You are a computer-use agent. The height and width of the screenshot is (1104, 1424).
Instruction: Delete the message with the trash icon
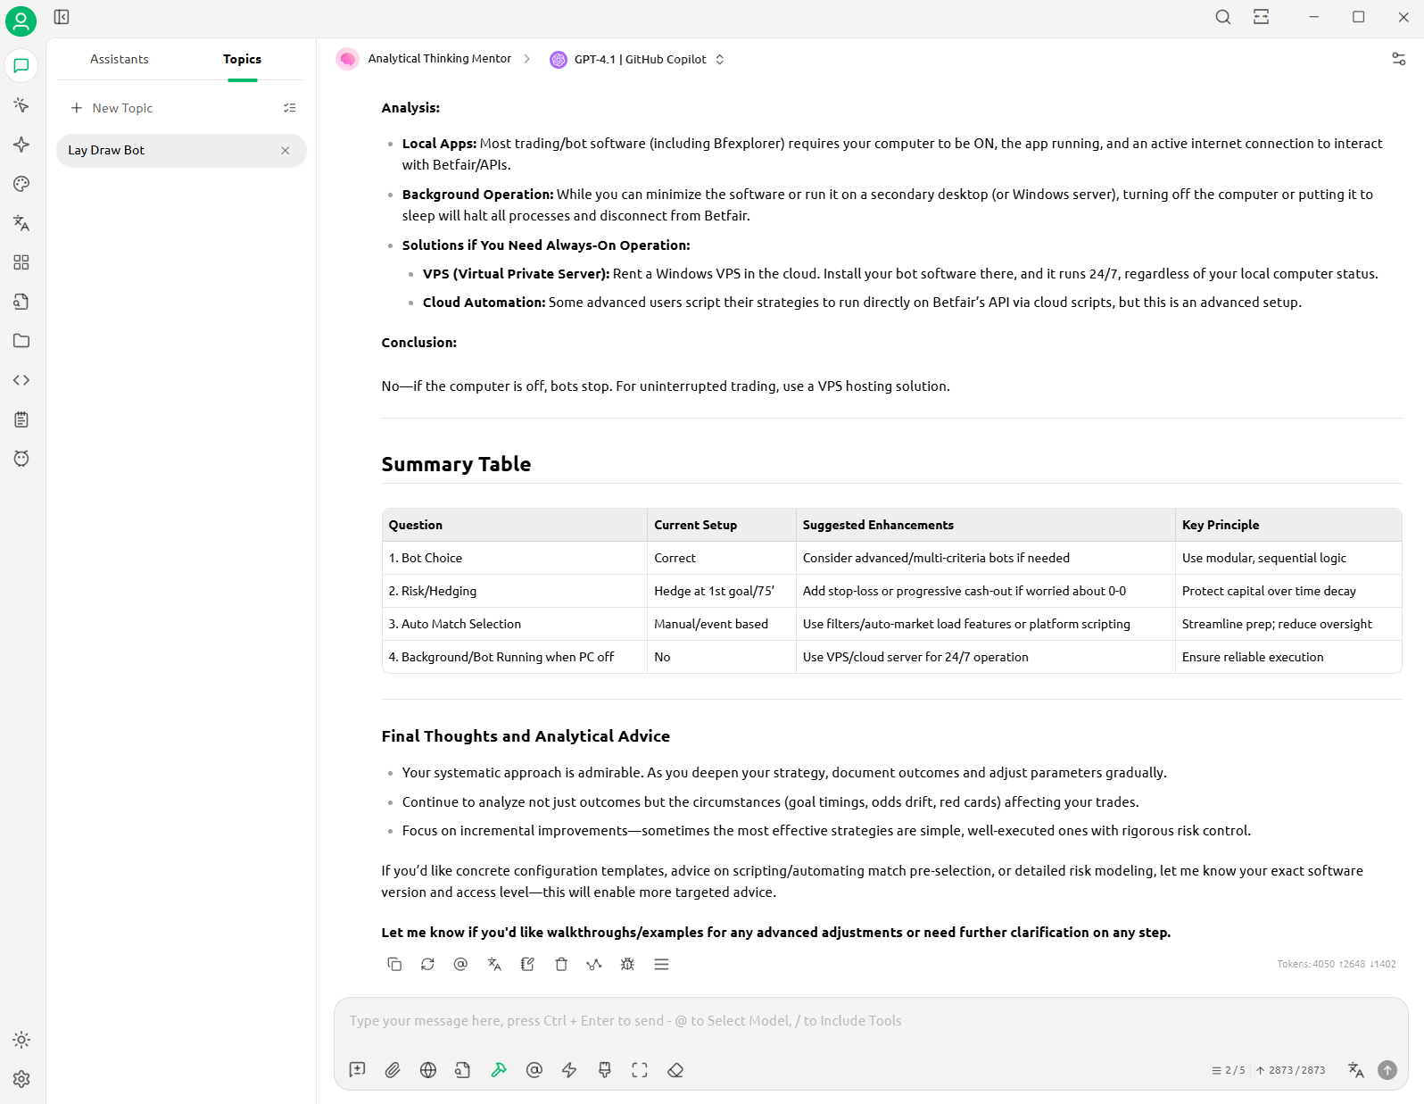coord(561,964)
